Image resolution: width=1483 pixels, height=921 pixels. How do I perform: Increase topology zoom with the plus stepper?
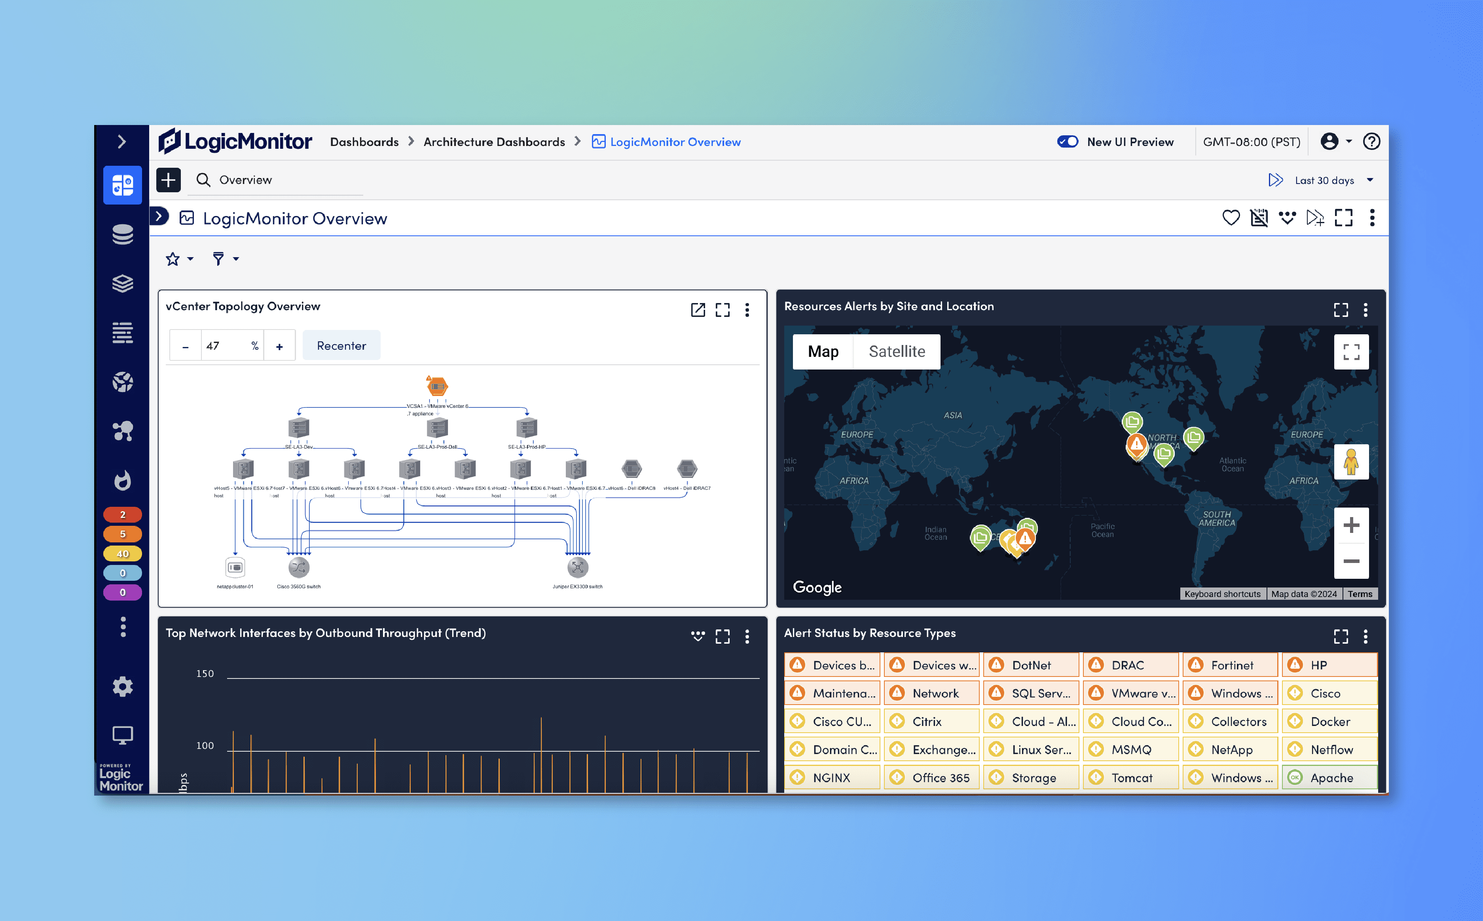point(280,345)
